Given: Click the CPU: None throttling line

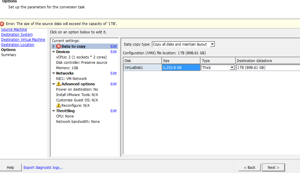Looking at the screenshot, I should [x=65, y=116].
